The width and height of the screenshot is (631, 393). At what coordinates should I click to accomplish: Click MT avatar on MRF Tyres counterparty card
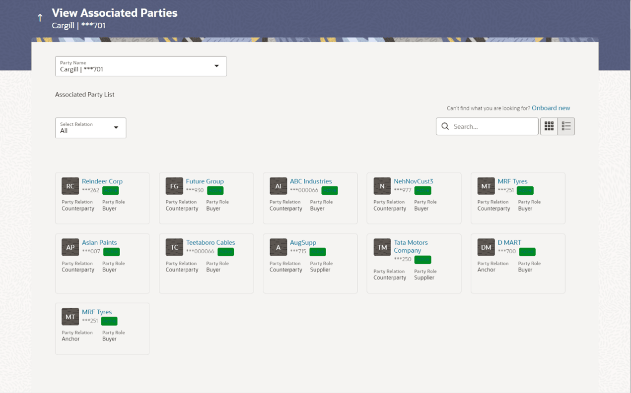pyautogui.click(x=486, y=186)
